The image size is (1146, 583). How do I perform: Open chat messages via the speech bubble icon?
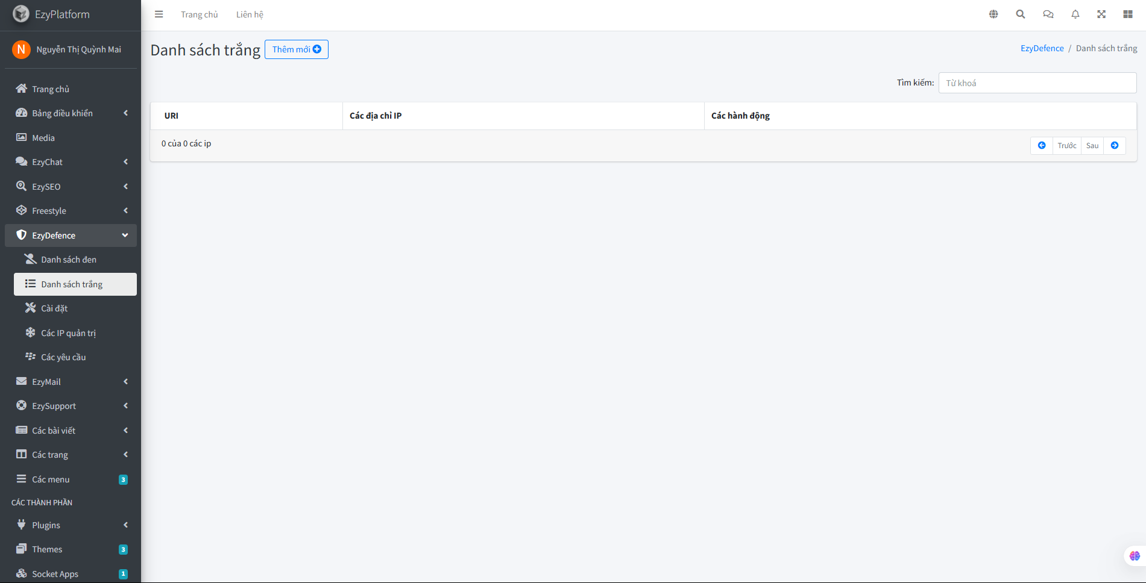pyautogui.click(x=1048, y=13)
